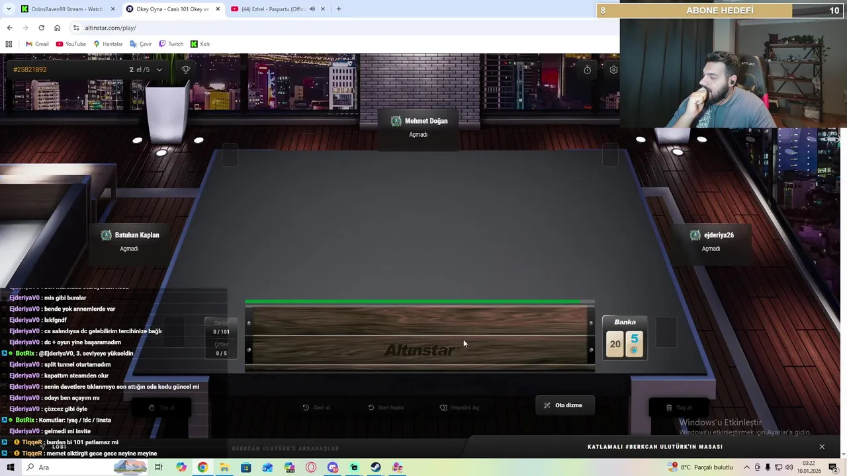Click the green turn timer bar
This screenshot has width=847, height=476.
point(420,302)
